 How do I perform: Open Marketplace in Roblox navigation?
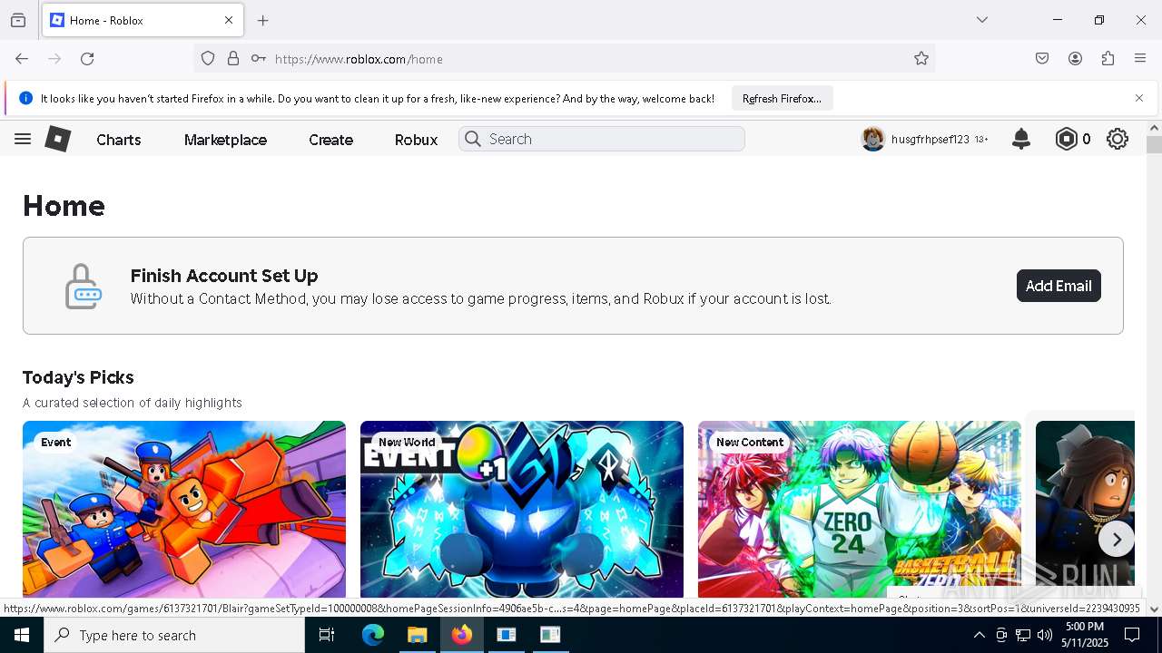(225, 140)
